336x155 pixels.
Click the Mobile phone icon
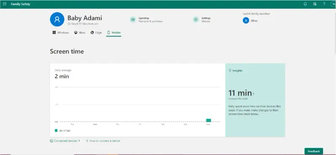click(x=108, y=33)
